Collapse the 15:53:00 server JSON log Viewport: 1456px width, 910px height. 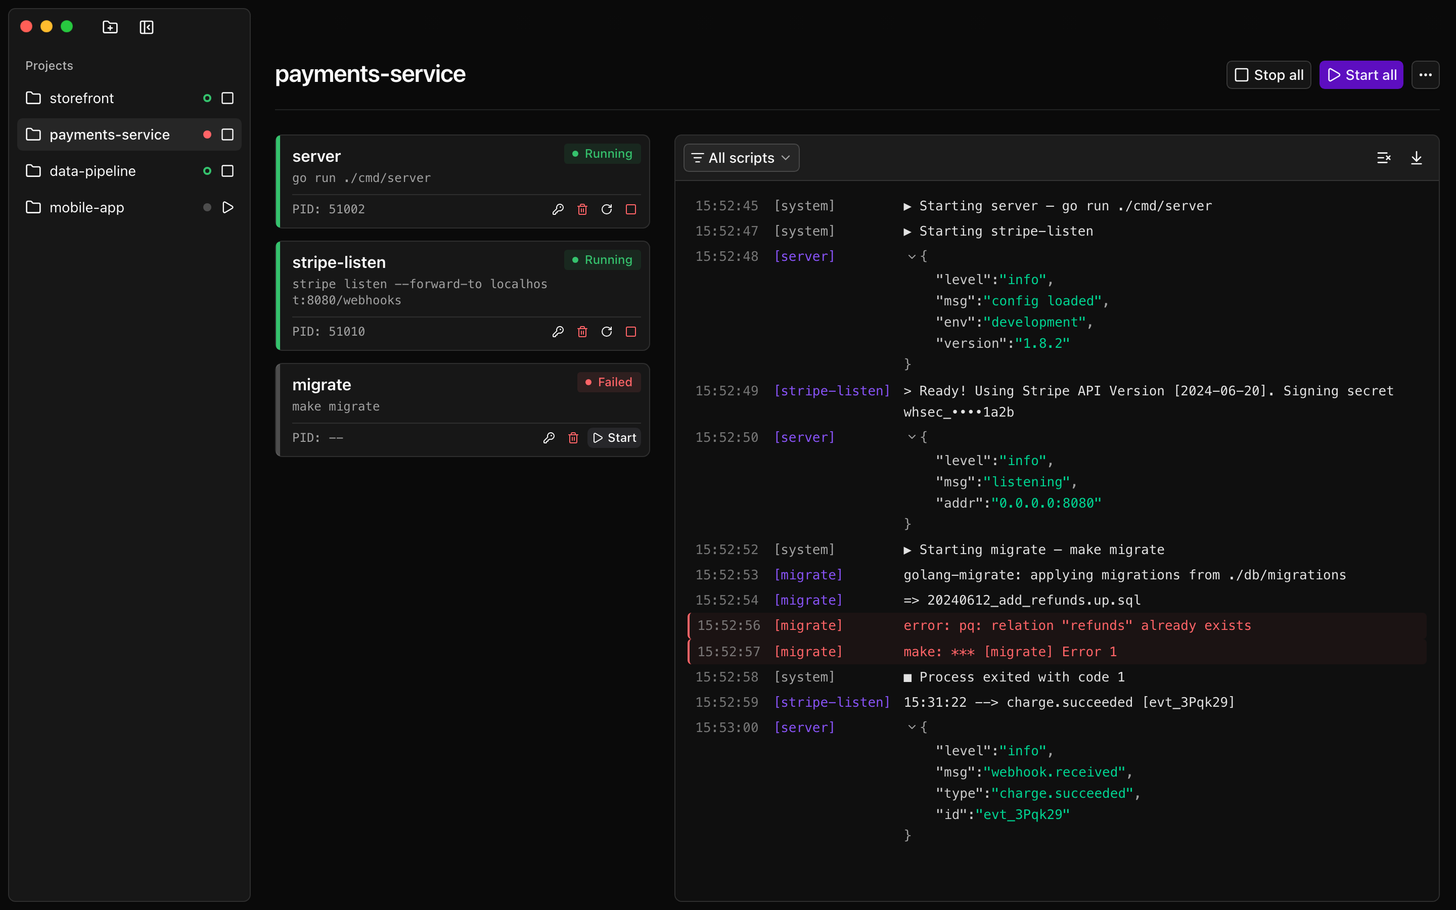(912, 727)
